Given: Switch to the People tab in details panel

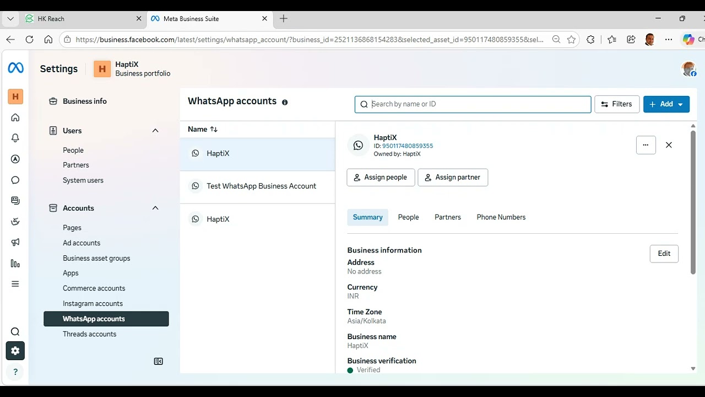Looking at the screenshot, I should click(x=408, y=217).
